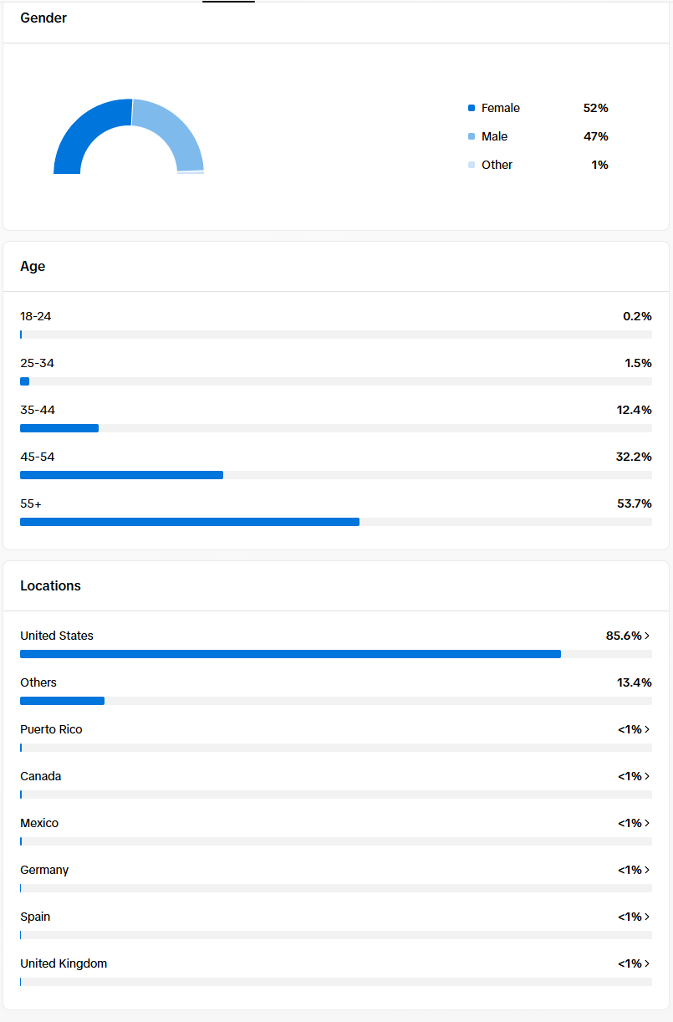The image size is (673, 1022).
Task: Click the 35-44 age bar
Action: pos(336,428)
